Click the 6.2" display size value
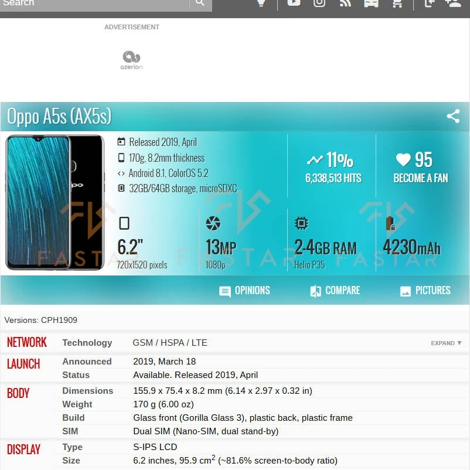This screenshot has width=470, height=470. pos(130,247)
